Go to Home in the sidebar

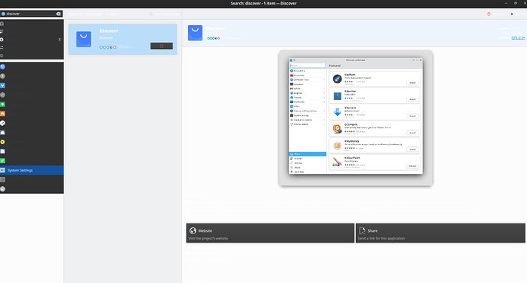pos(2,24)
